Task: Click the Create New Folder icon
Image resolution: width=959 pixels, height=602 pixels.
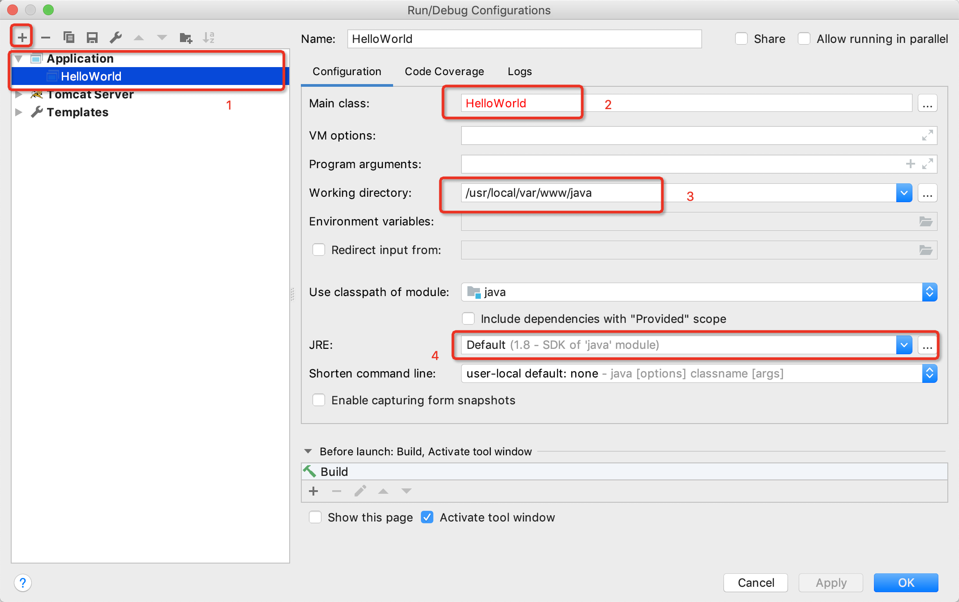Action: 185,38
